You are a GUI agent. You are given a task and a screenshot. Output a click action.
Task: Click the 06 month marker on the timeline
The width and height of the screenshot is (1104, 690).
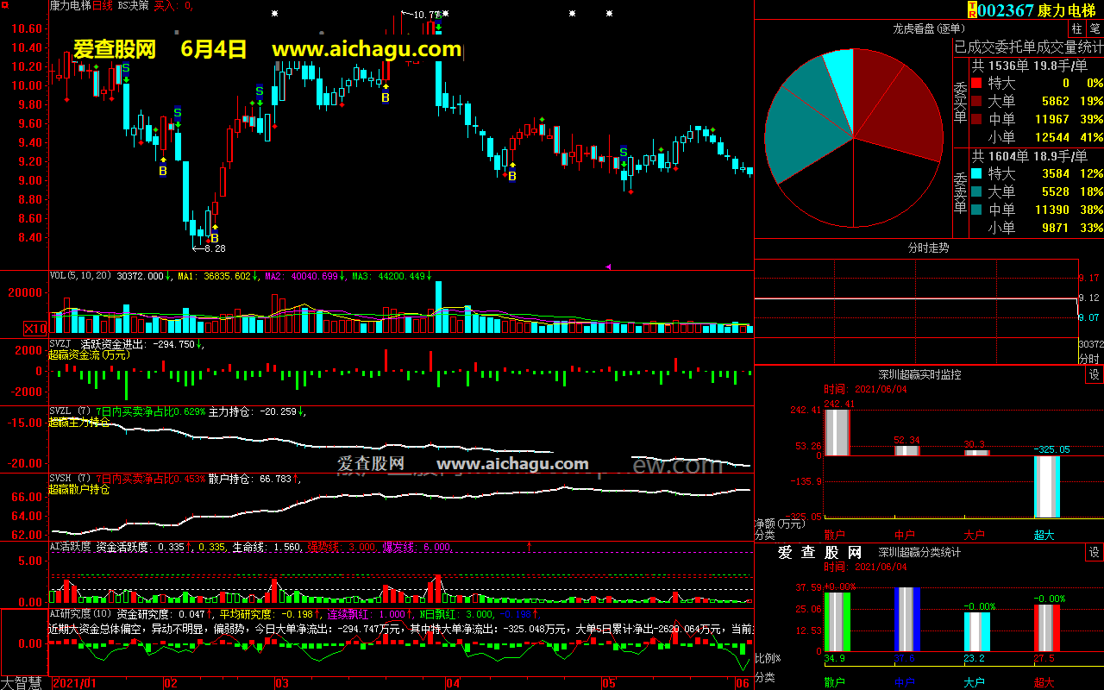[x=742, y=683]
